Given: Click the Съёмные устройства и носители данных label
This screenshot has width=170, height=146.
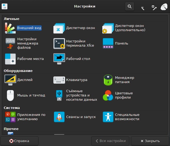Looking at the screenshot, I should 82,95.
